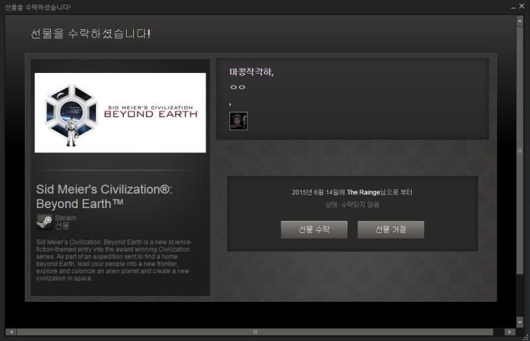The height and width of the screenshot is (341, 530).
Task: Click the 상태: 수락되지 않음 status text
Action: [352, 204]
